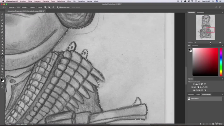Select the Brush tool

pyautogui.click(x=2, y=35)
